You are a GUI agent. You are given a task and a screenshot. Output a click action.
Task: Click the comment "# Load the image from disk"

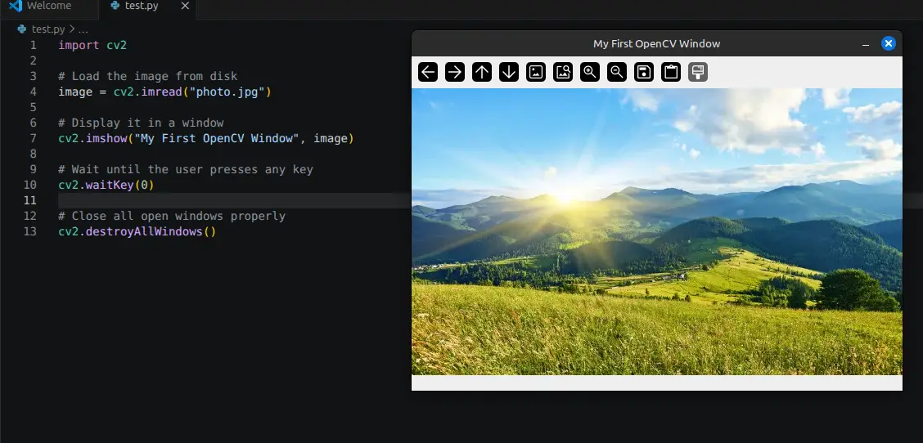[x=148, y=77]
